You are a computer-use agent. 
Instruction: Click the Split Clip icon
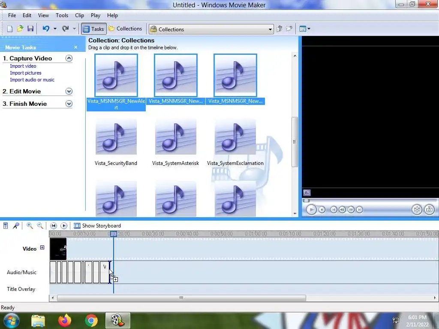[x=417, y=209]
